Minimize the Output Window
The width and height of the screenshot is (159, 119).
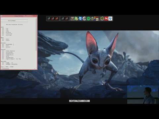point(30,16)
